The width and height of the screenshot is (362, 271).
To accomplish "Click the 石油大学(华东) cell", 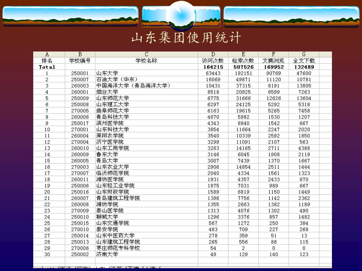I will coord(147,79).
